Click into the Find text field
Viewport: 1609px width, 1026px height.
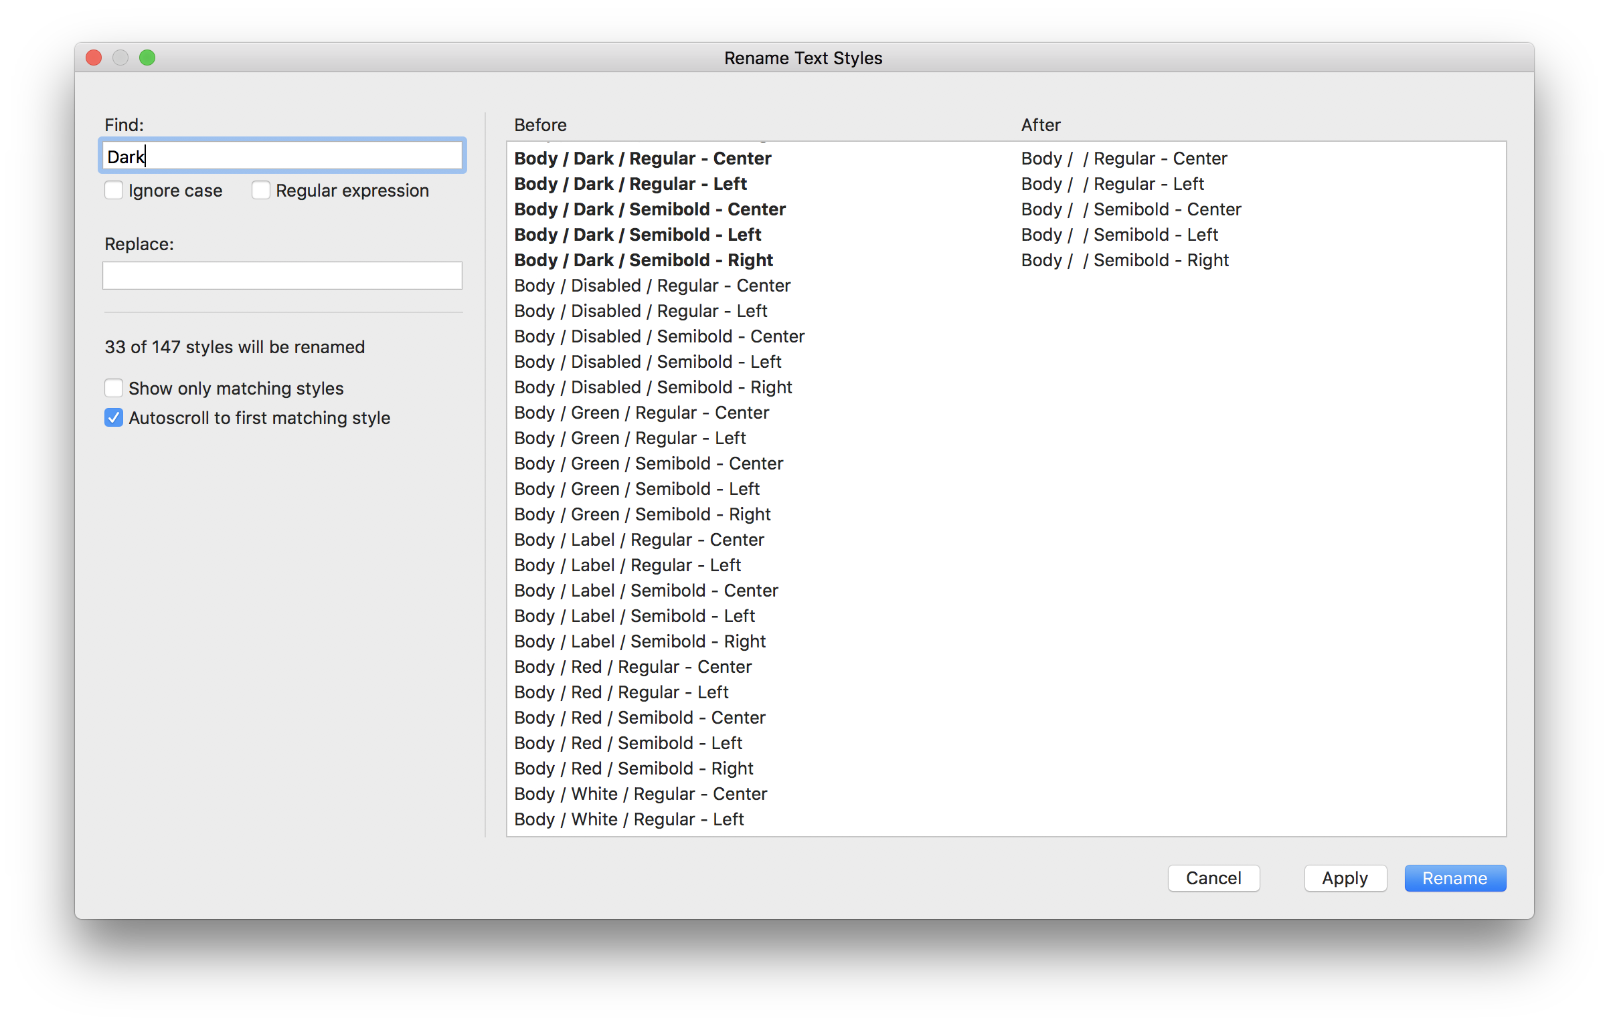(282, 157)
